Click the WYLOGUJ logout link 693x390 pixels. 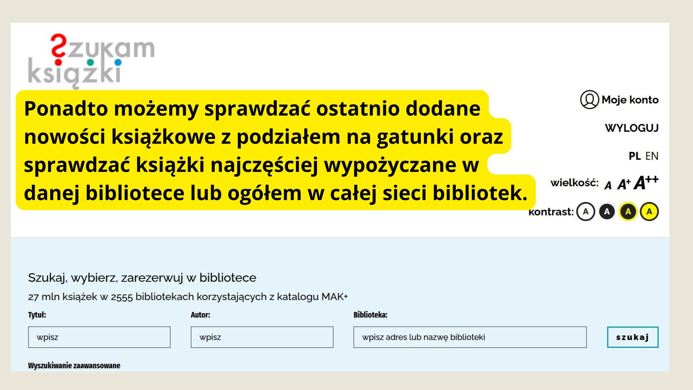tap(632, 128)
